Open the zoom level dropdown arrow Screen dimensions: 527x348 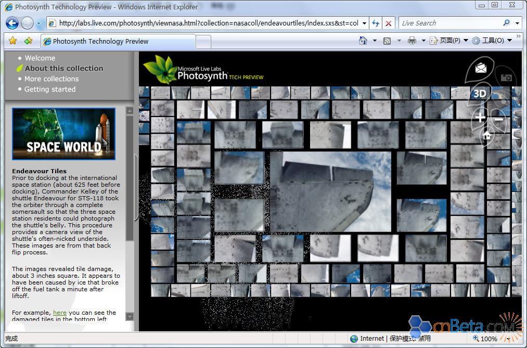pos(509,339)
